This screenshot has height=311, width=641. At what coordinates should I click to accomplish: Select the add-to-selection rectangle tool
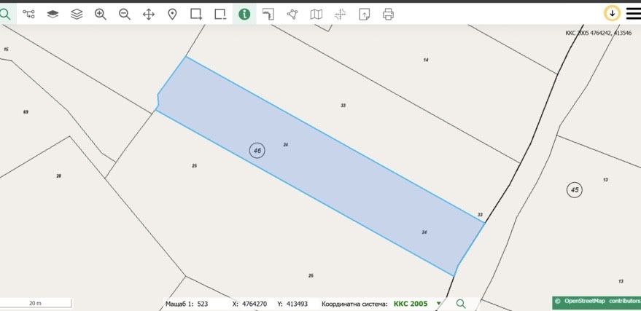(x=196, y=15)
